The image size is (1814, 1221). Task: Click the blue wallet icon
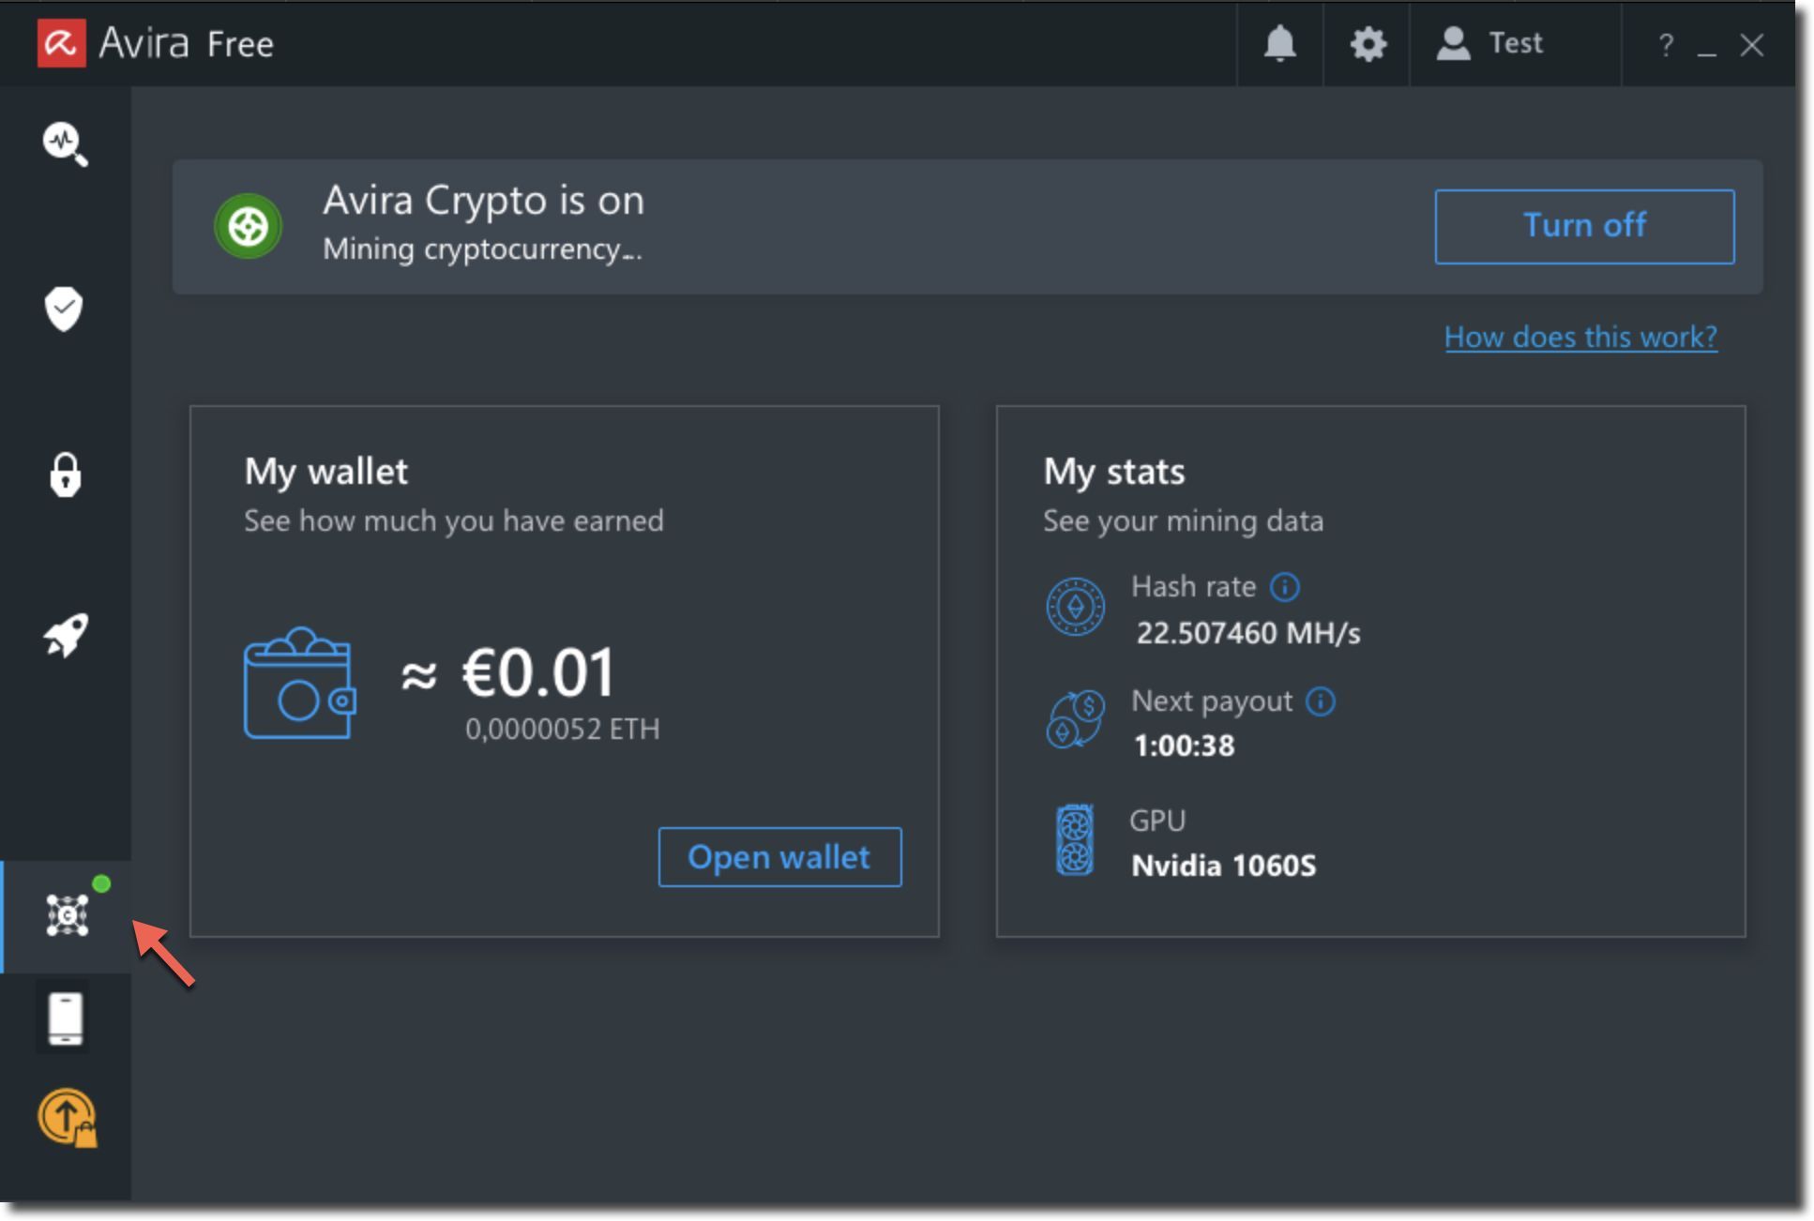pos(299,683)
